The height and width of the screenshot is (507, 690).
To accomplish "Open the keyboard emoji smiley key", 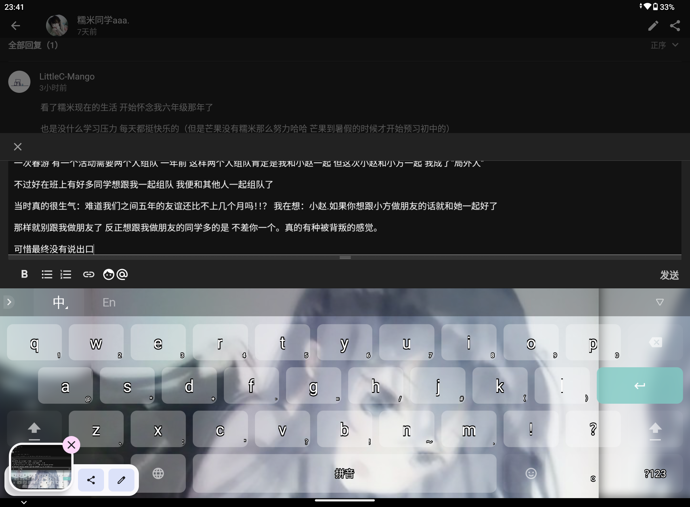I will point(531,473).
